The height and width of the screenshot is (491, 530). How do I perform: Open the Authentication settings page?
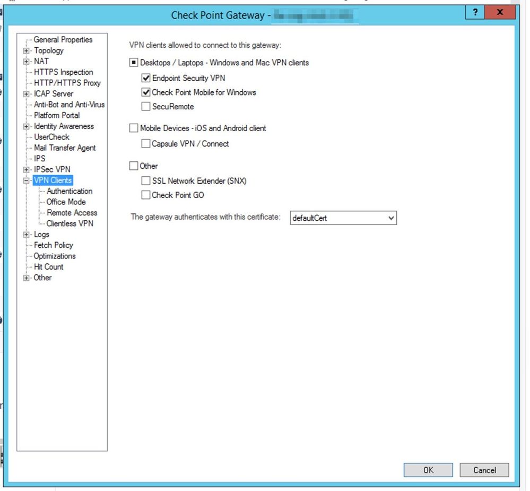coord(69,191)
